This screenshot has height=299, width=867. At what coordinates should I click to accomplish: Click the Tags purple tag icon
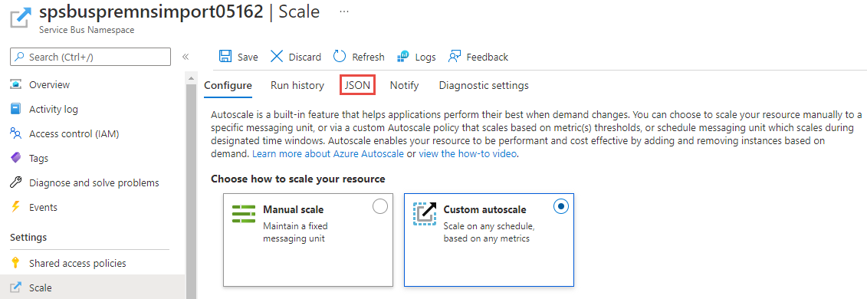(x=16, y=158)
